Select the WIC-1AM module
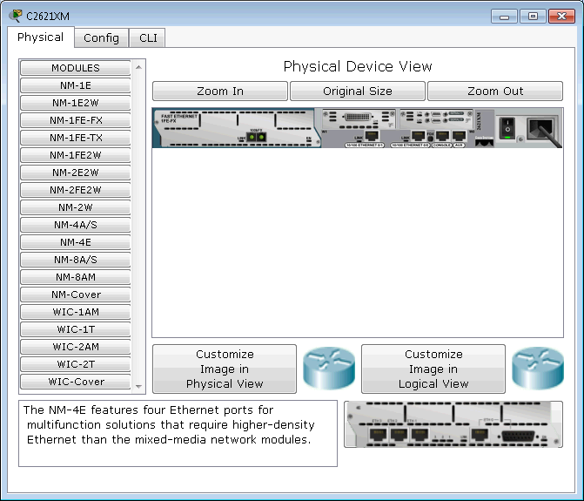The width and height of the screenshot is (584, 501). [x=76, y=312]
